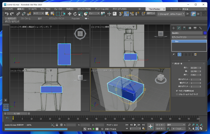
Task: Toggle the 3D Snaps button
Action: coord(121,14)
